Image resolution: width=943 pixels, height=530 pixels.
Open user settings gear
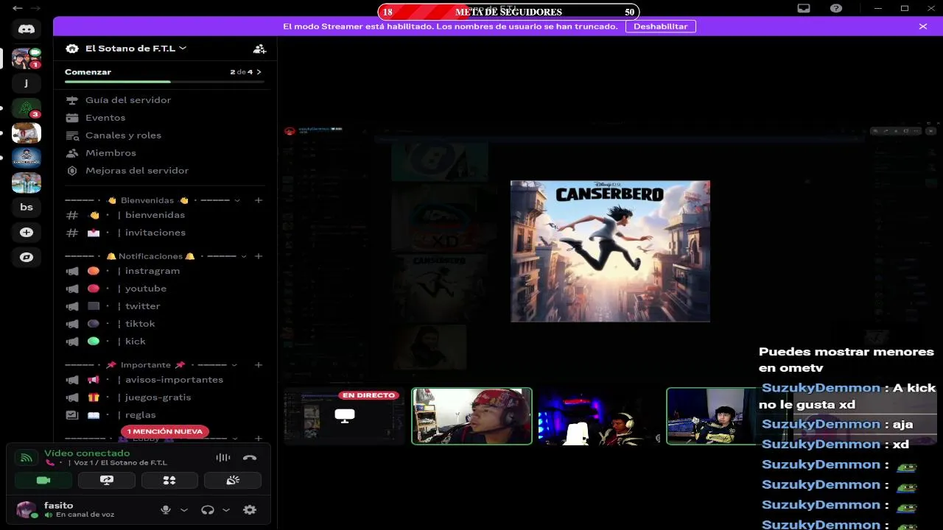point(250,509)
